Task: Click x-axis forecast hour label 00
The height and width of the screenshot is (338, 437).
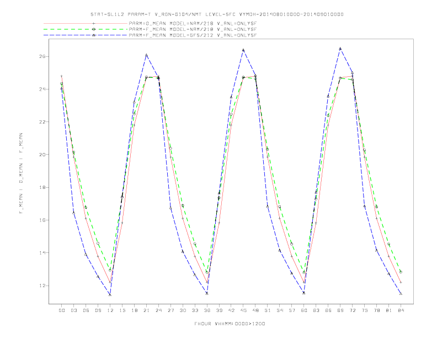Action: [x=62, y=310]
